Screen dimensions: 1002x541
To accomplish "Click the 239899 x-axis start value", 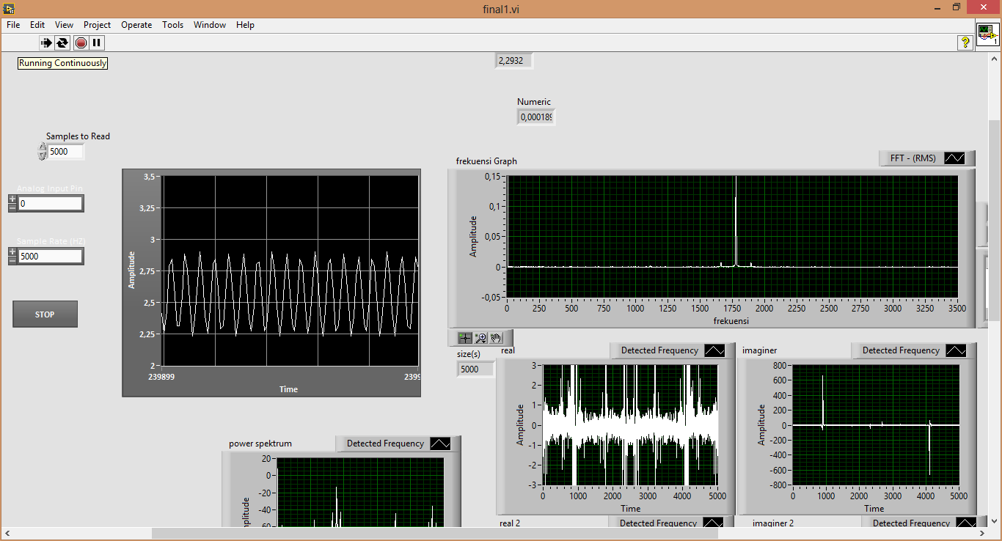I will 162,376.
